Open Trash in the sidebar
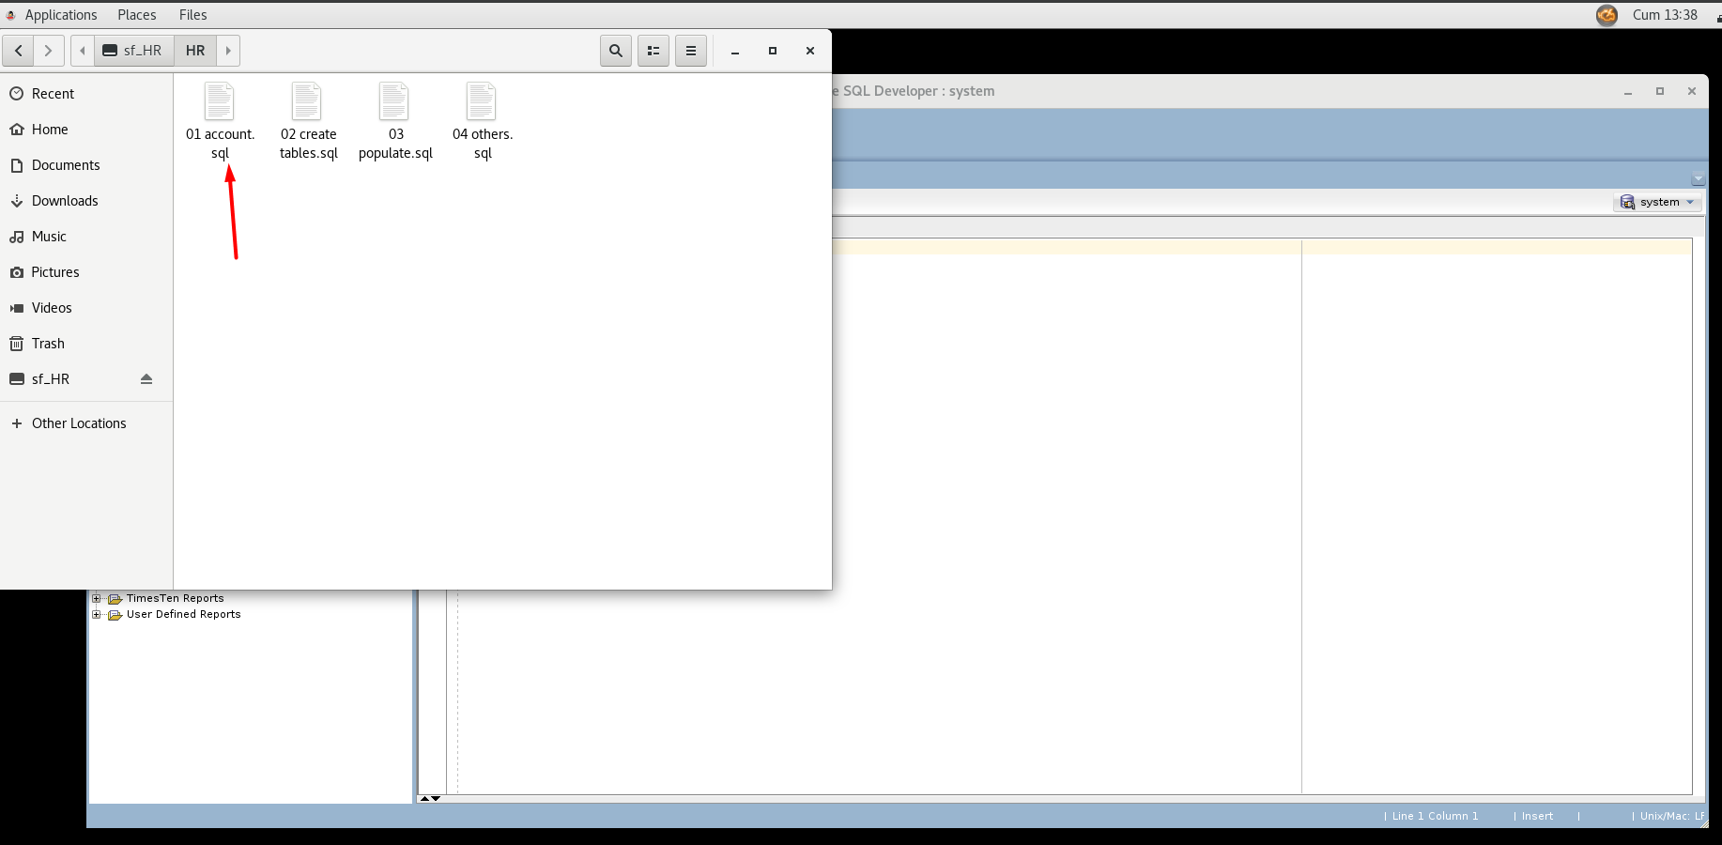 [48, 344]
